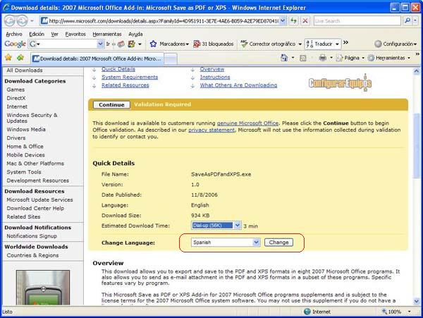Click the Add to Favorites icon
Viewport: 423px width, 318px height.
[20, 58]
